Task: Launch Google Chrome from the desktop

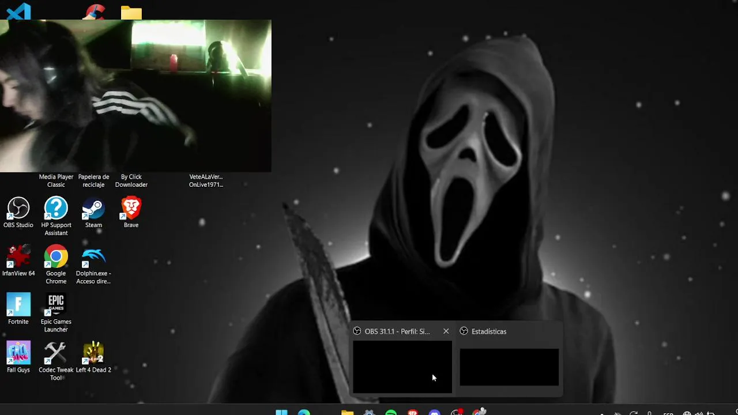Action: 56,265
